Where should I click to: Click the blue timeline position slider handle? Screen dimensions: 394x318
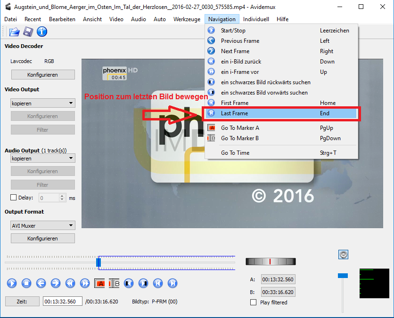[98, 262]
